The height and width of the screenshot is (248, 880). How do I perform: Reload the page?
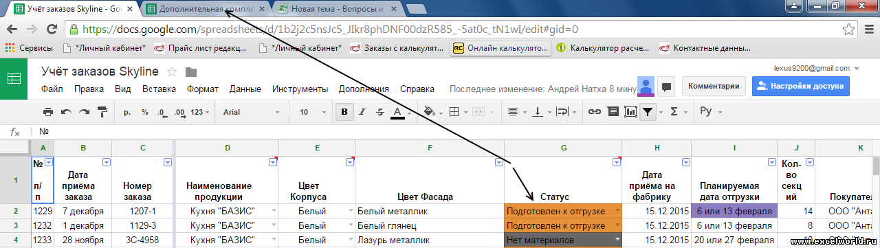coord(52,30)
